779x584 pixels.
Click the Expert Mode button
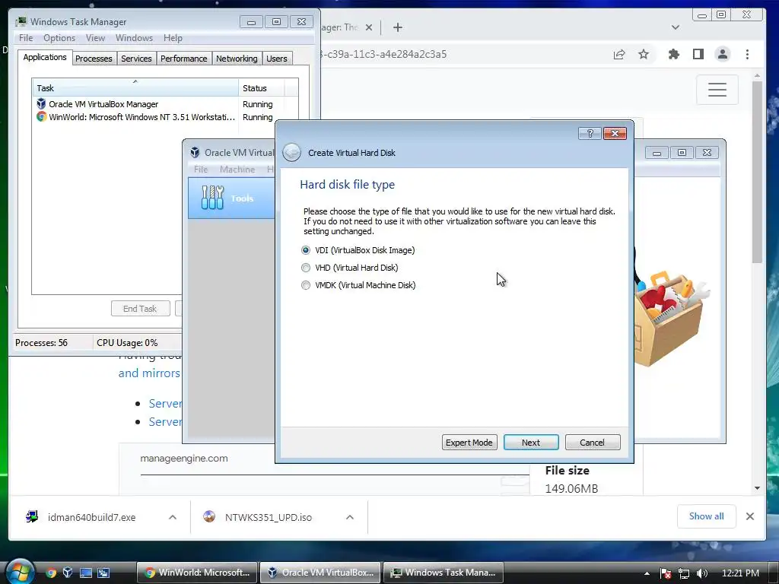[x=469, y=443]
